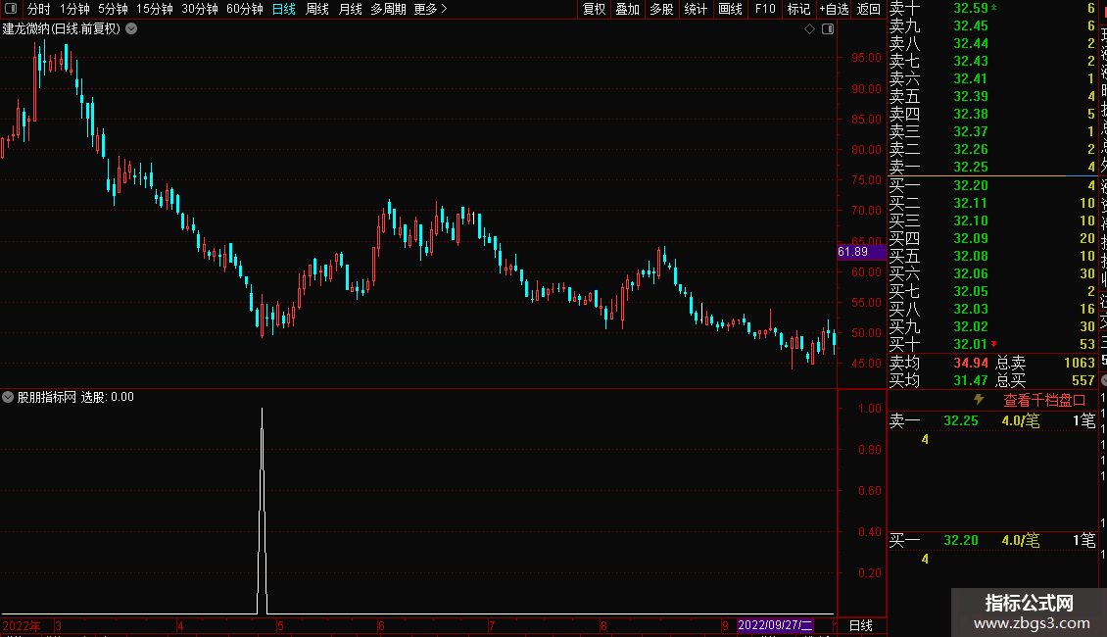The width and height of the screenshot is (1107, 637).
Task: Open F10 company info
Action: [764, 9]
